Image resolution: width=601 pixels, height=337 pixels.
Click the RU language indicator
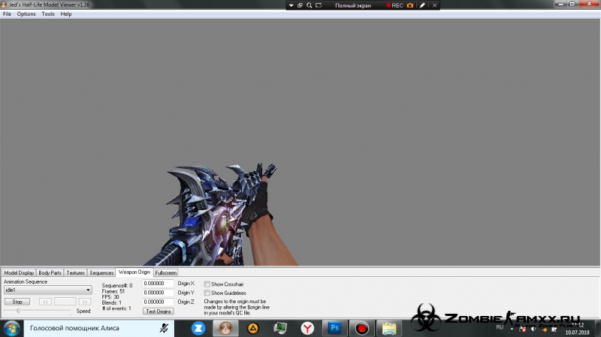click(x=500, y=327)
